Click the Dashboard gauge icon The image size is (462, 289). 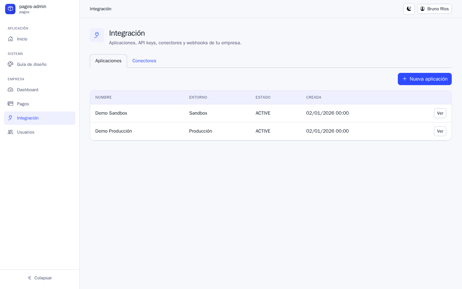(x=11, y=90)
